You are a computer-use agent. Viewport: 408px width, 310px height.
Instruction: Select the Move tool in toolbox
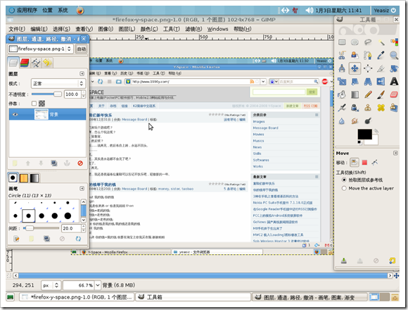point(355,68)
